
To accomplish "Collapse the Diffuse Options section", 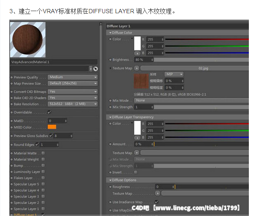I will (110, 180).
